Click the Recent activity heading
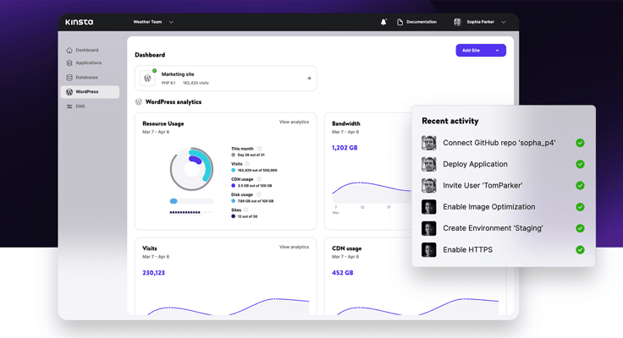The image size is (623, 338). click(449, 121)
